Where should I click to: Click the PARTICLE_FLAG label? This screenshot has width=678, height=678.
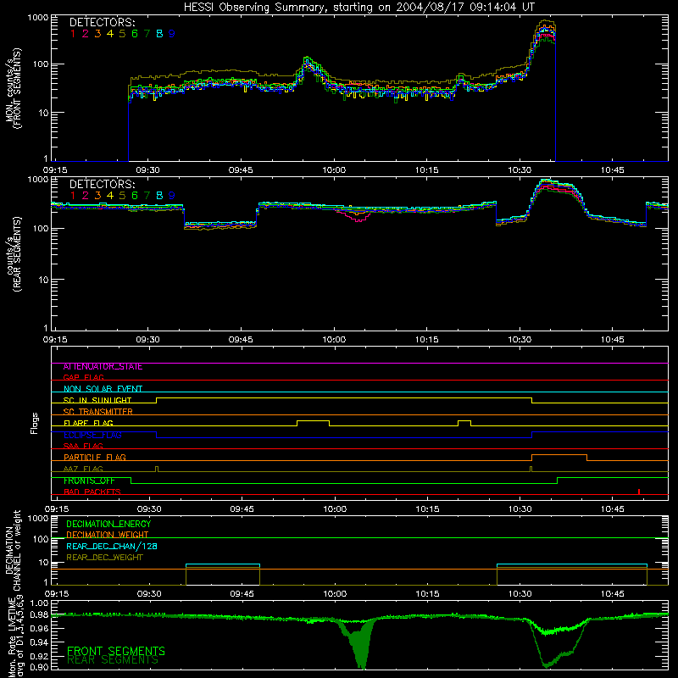(x=95, y=458)
